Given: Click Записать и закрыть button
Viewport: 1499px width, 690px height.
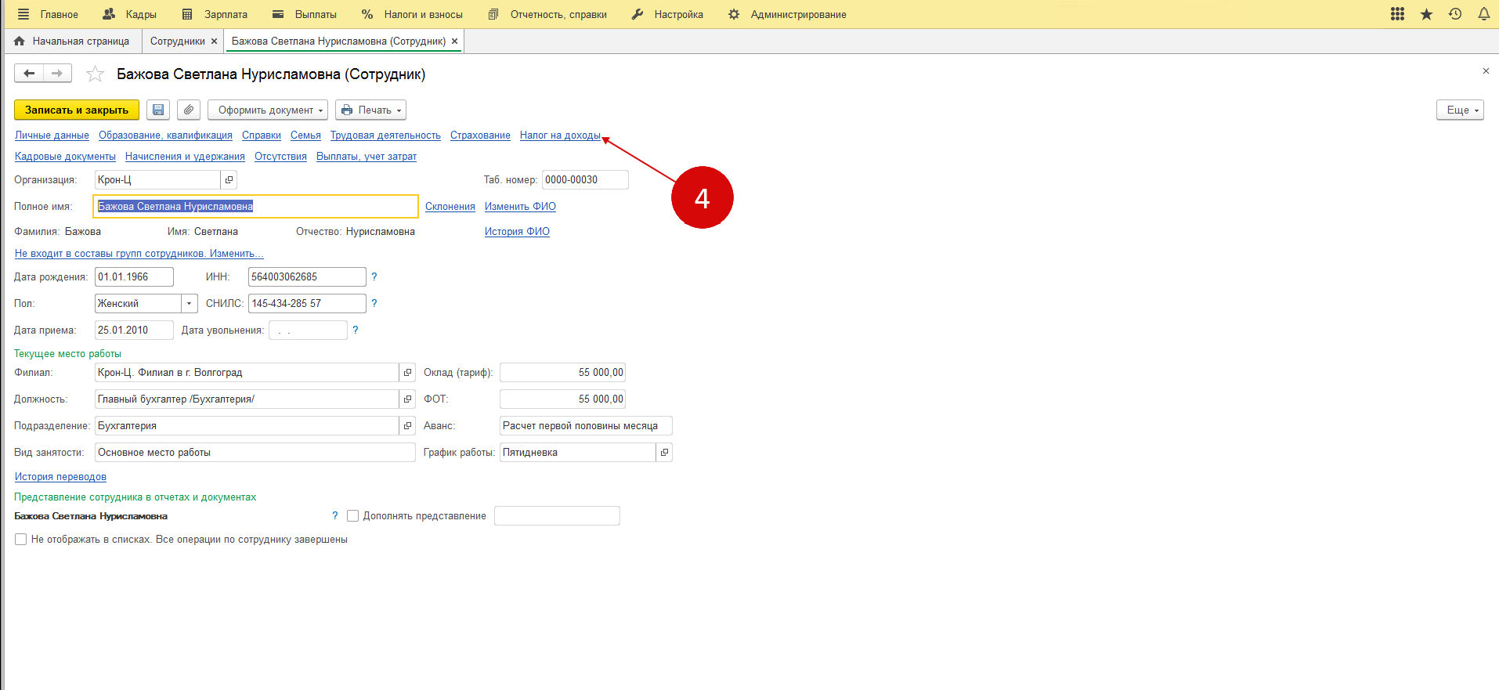Looking at the screenshot, I should (77, 110).
